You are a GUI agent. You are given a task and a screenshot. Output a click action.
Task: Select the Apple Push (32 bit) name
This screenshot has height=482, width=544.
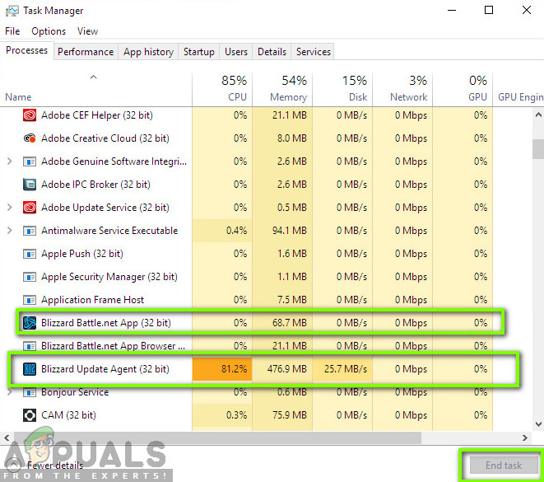tap(82, 254)
